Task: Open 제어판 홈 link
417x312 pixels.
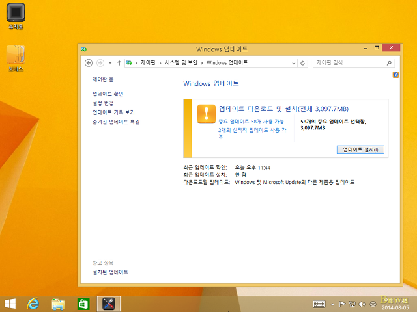Action: (103, 79)
